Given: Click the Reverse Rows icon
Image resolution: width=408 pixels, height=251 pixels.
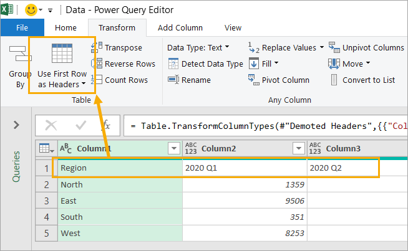Looking at the screenshot, I should 97,64.
